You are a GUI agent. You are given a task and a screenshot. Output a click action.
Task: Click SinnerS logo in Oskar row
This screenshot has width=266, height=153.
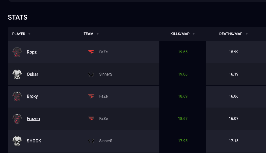click(x=91, y=74)
